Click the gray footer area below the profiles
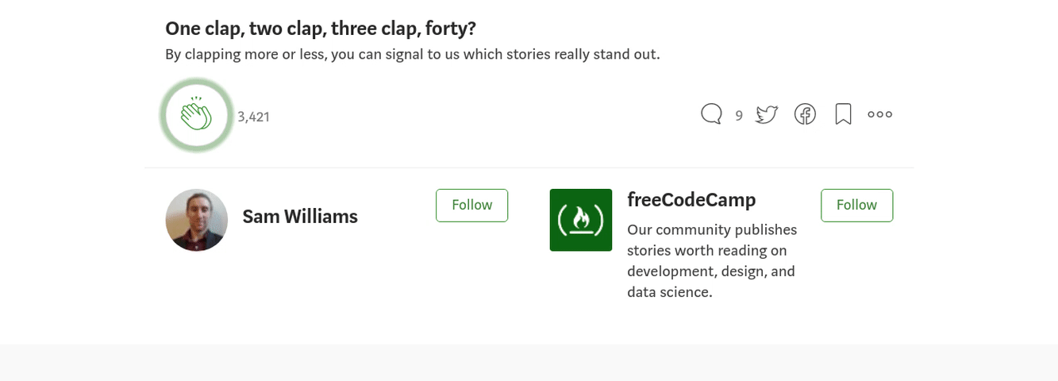1058x381 pixels. point(529,363)
